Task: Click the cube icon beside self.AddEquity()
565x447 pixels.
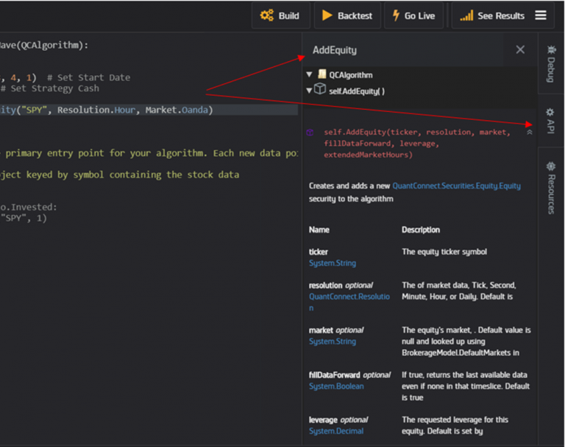Action: coord(320,89)
